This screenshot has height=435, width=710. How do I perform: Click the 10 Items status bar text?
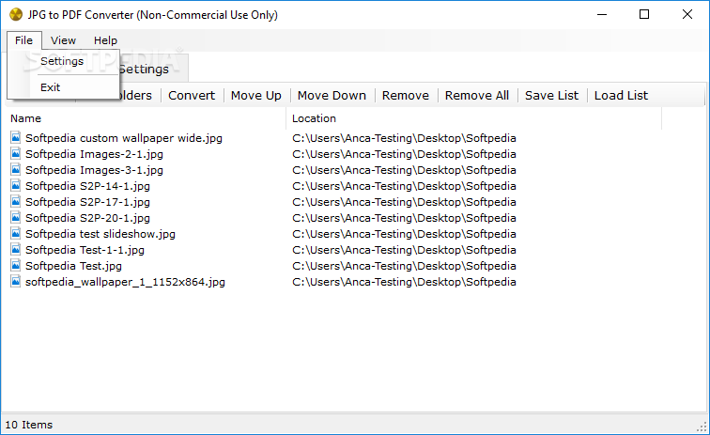coord(28,425)
